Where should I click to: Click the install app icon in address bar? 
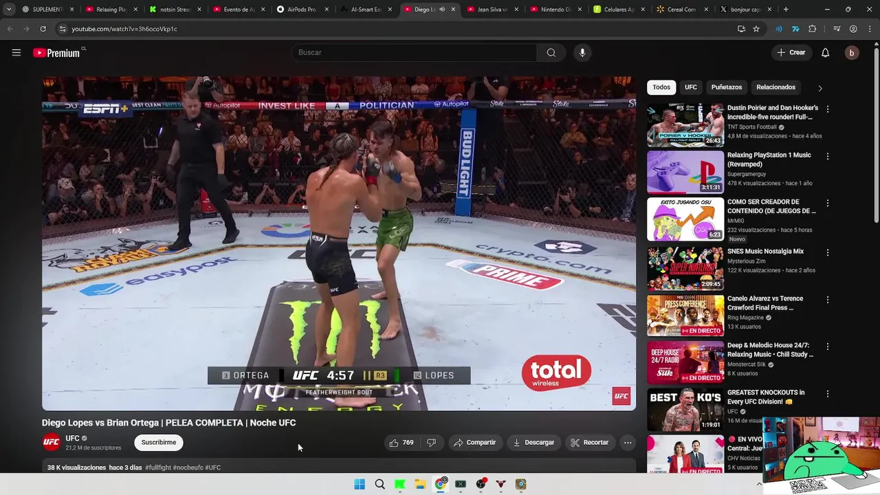point(741,29)
